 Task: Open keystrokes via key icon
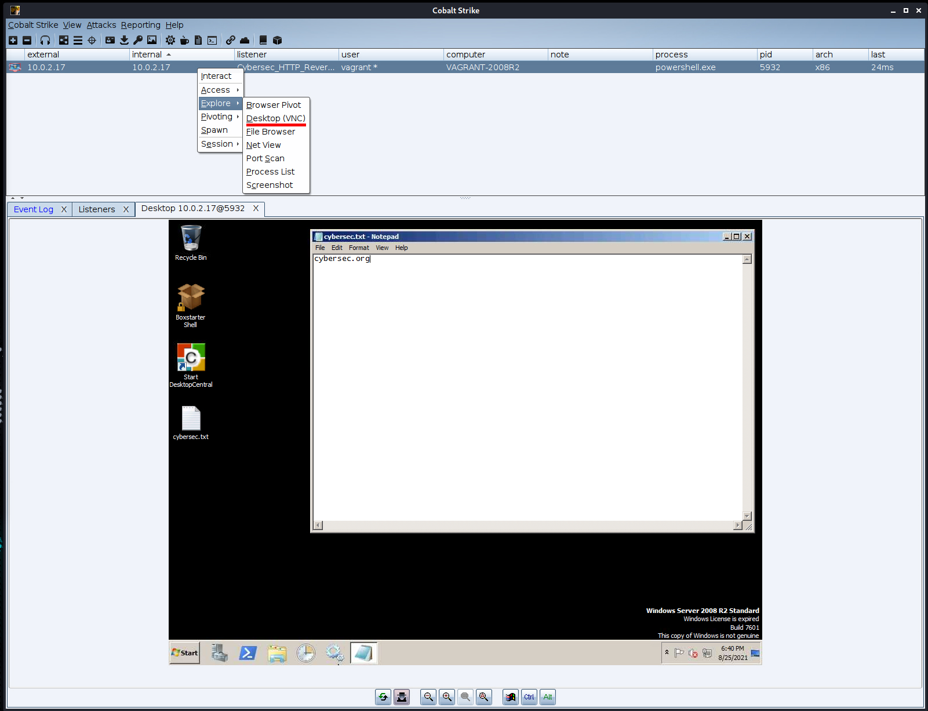138,40
